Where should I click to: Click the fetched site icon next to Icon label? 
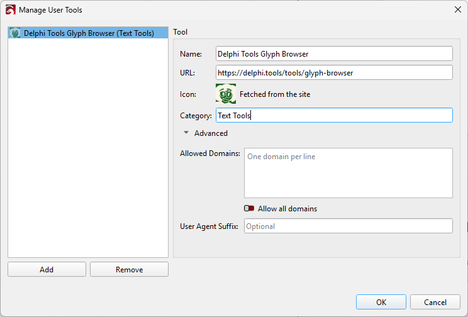point(226,94)
